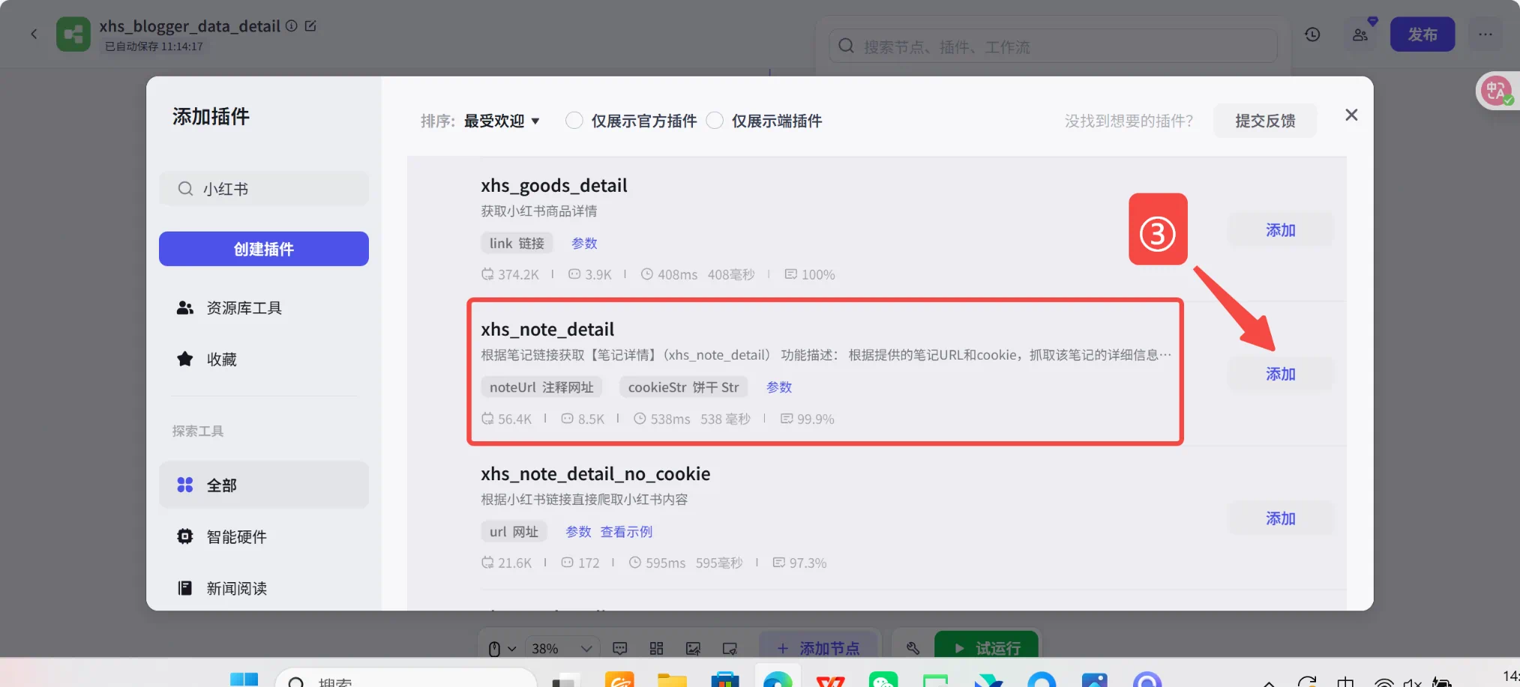
Task: Click the 获取小红书商品详情 description
Action: click(x=539, y=211)
